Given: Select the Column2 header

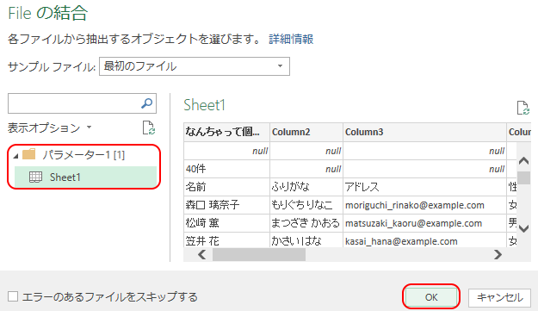Looking at the screenshot, I should click(306, 132).
